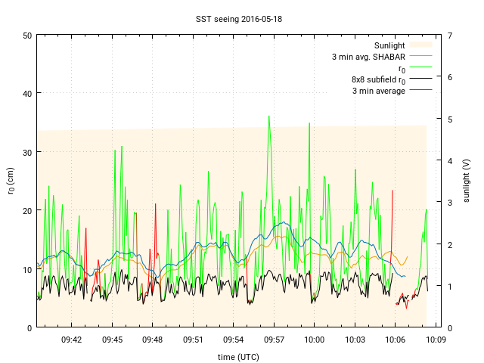Screen dimensions: 484x363
Task: Click the 7 tick on right axis
Action: coord(449,36)
